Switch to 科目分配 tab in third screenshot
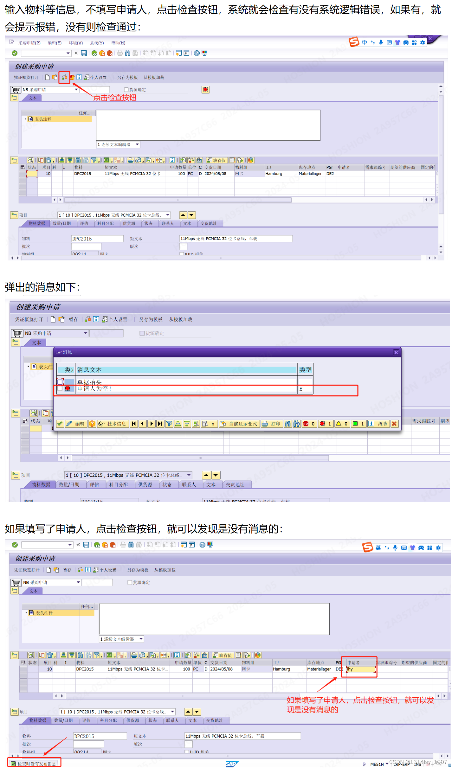This screenshot has width=452, height=768. click(x=108, y=720)
